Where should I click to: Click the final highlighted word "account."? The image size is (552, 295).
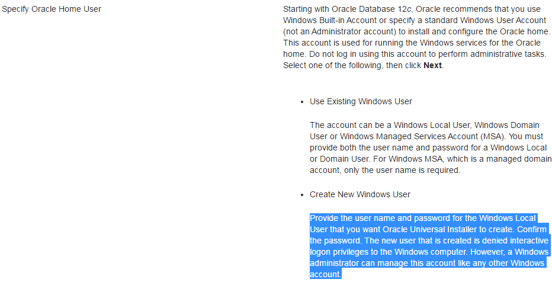pos(325,274)
